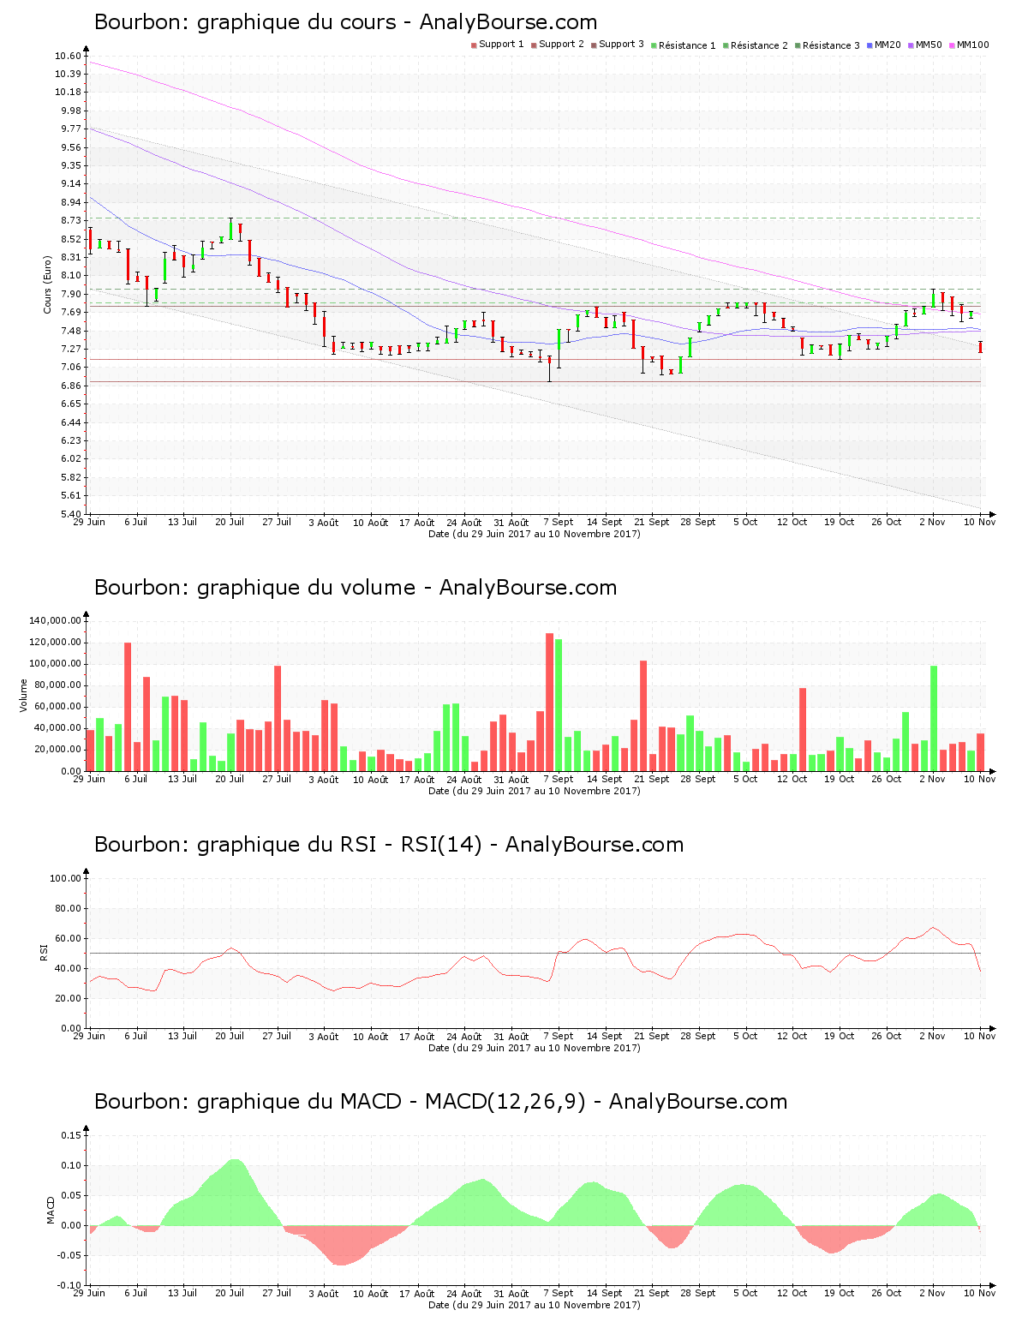Click '2 Nov' date under volume chart
1028x1328 pixels.
pos(932,780)
